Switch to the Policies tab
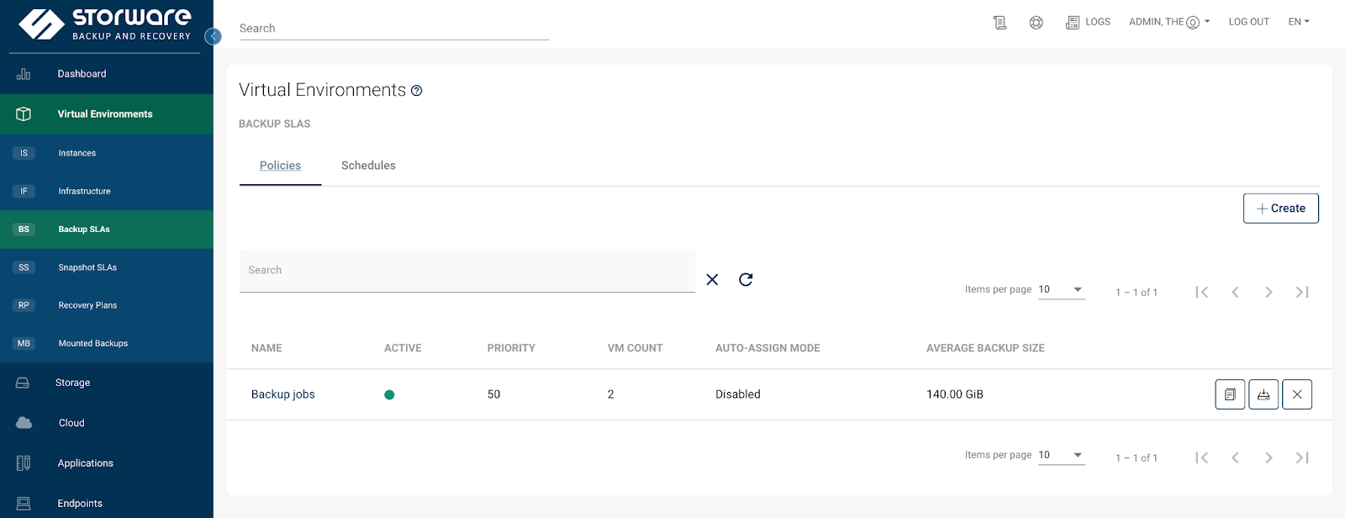Viewport: 1345px width, 518px height. (x=280, y=166)
